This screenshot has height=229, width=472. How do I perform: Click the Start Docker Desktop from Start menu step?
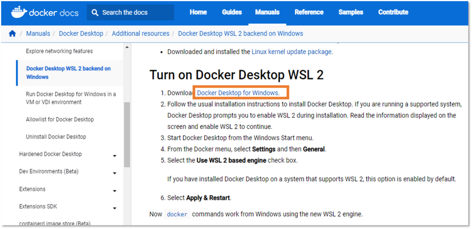click(x=240, y=138)
